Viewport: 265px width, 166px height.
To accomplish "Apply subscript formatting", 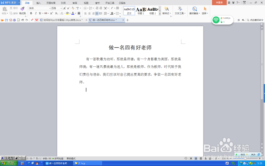I will point(57,13).
